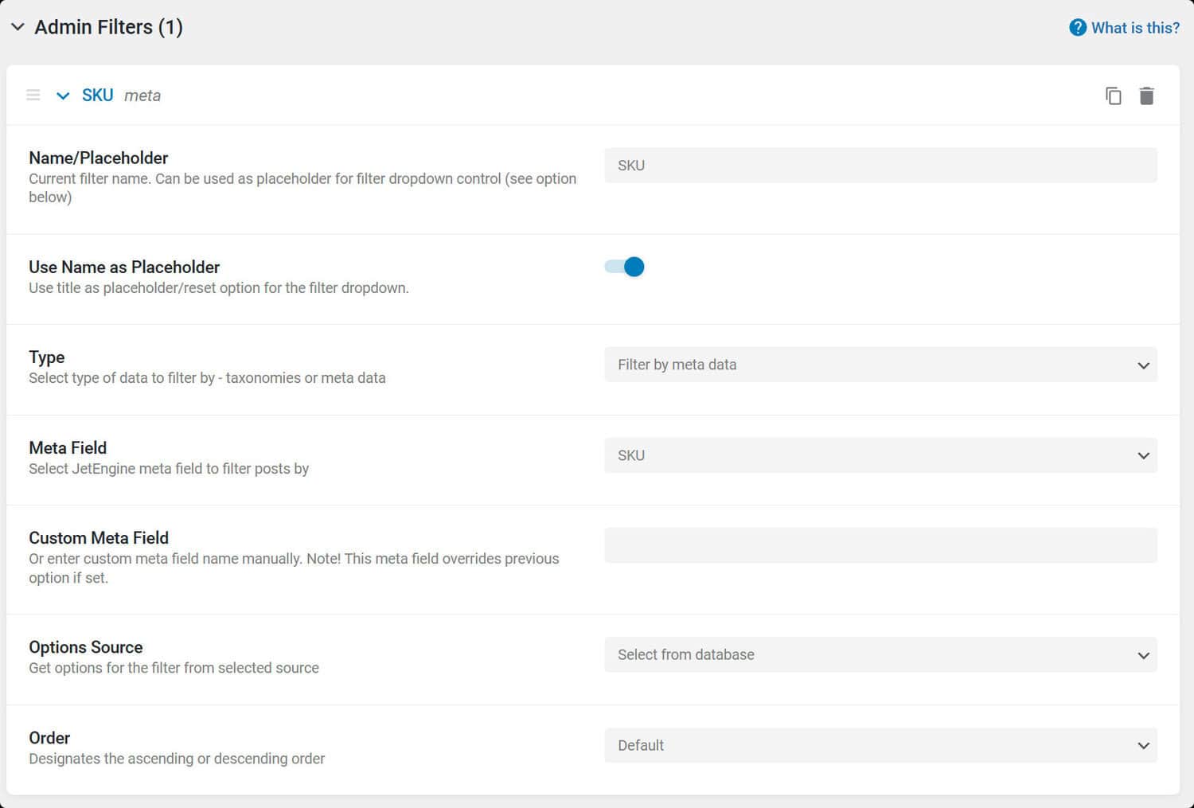This screenshot has height=808, width=1194.
Task: Click the Admin Filters (1) heading
Action: pos(109,27)
